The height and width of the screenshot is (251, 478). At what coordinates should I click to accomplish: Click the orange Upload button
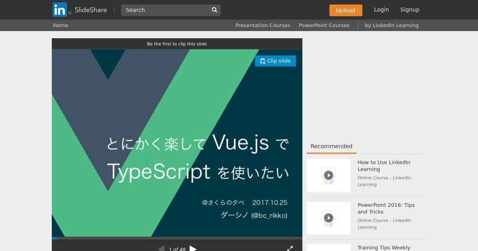coord(346,10)
